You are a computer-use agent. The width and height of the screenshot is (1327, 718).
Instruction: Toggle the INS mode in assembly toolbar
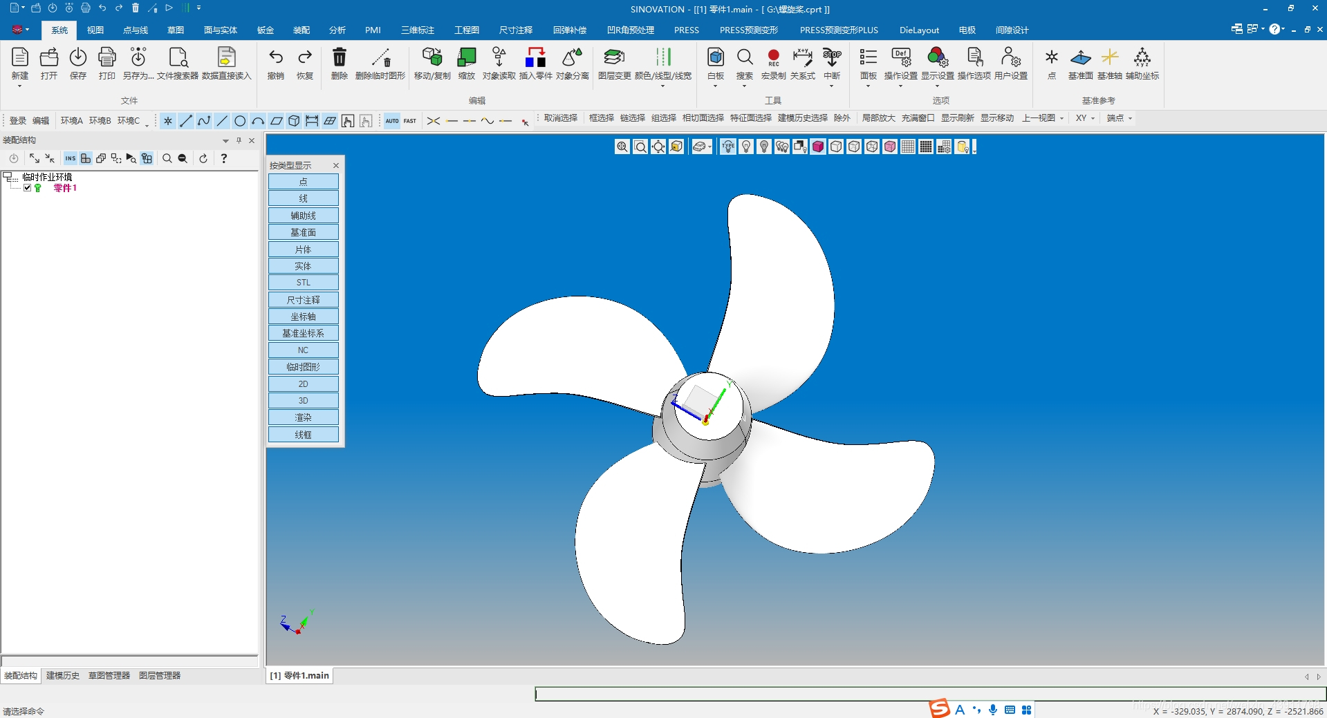[71, 158]
